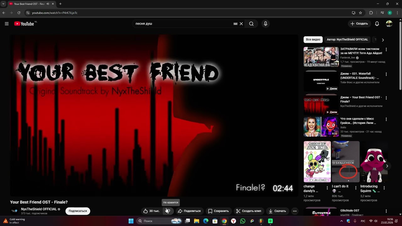Go to YouTube home via logo
Viewport: 402px width, 226px height.
(24, 24)
